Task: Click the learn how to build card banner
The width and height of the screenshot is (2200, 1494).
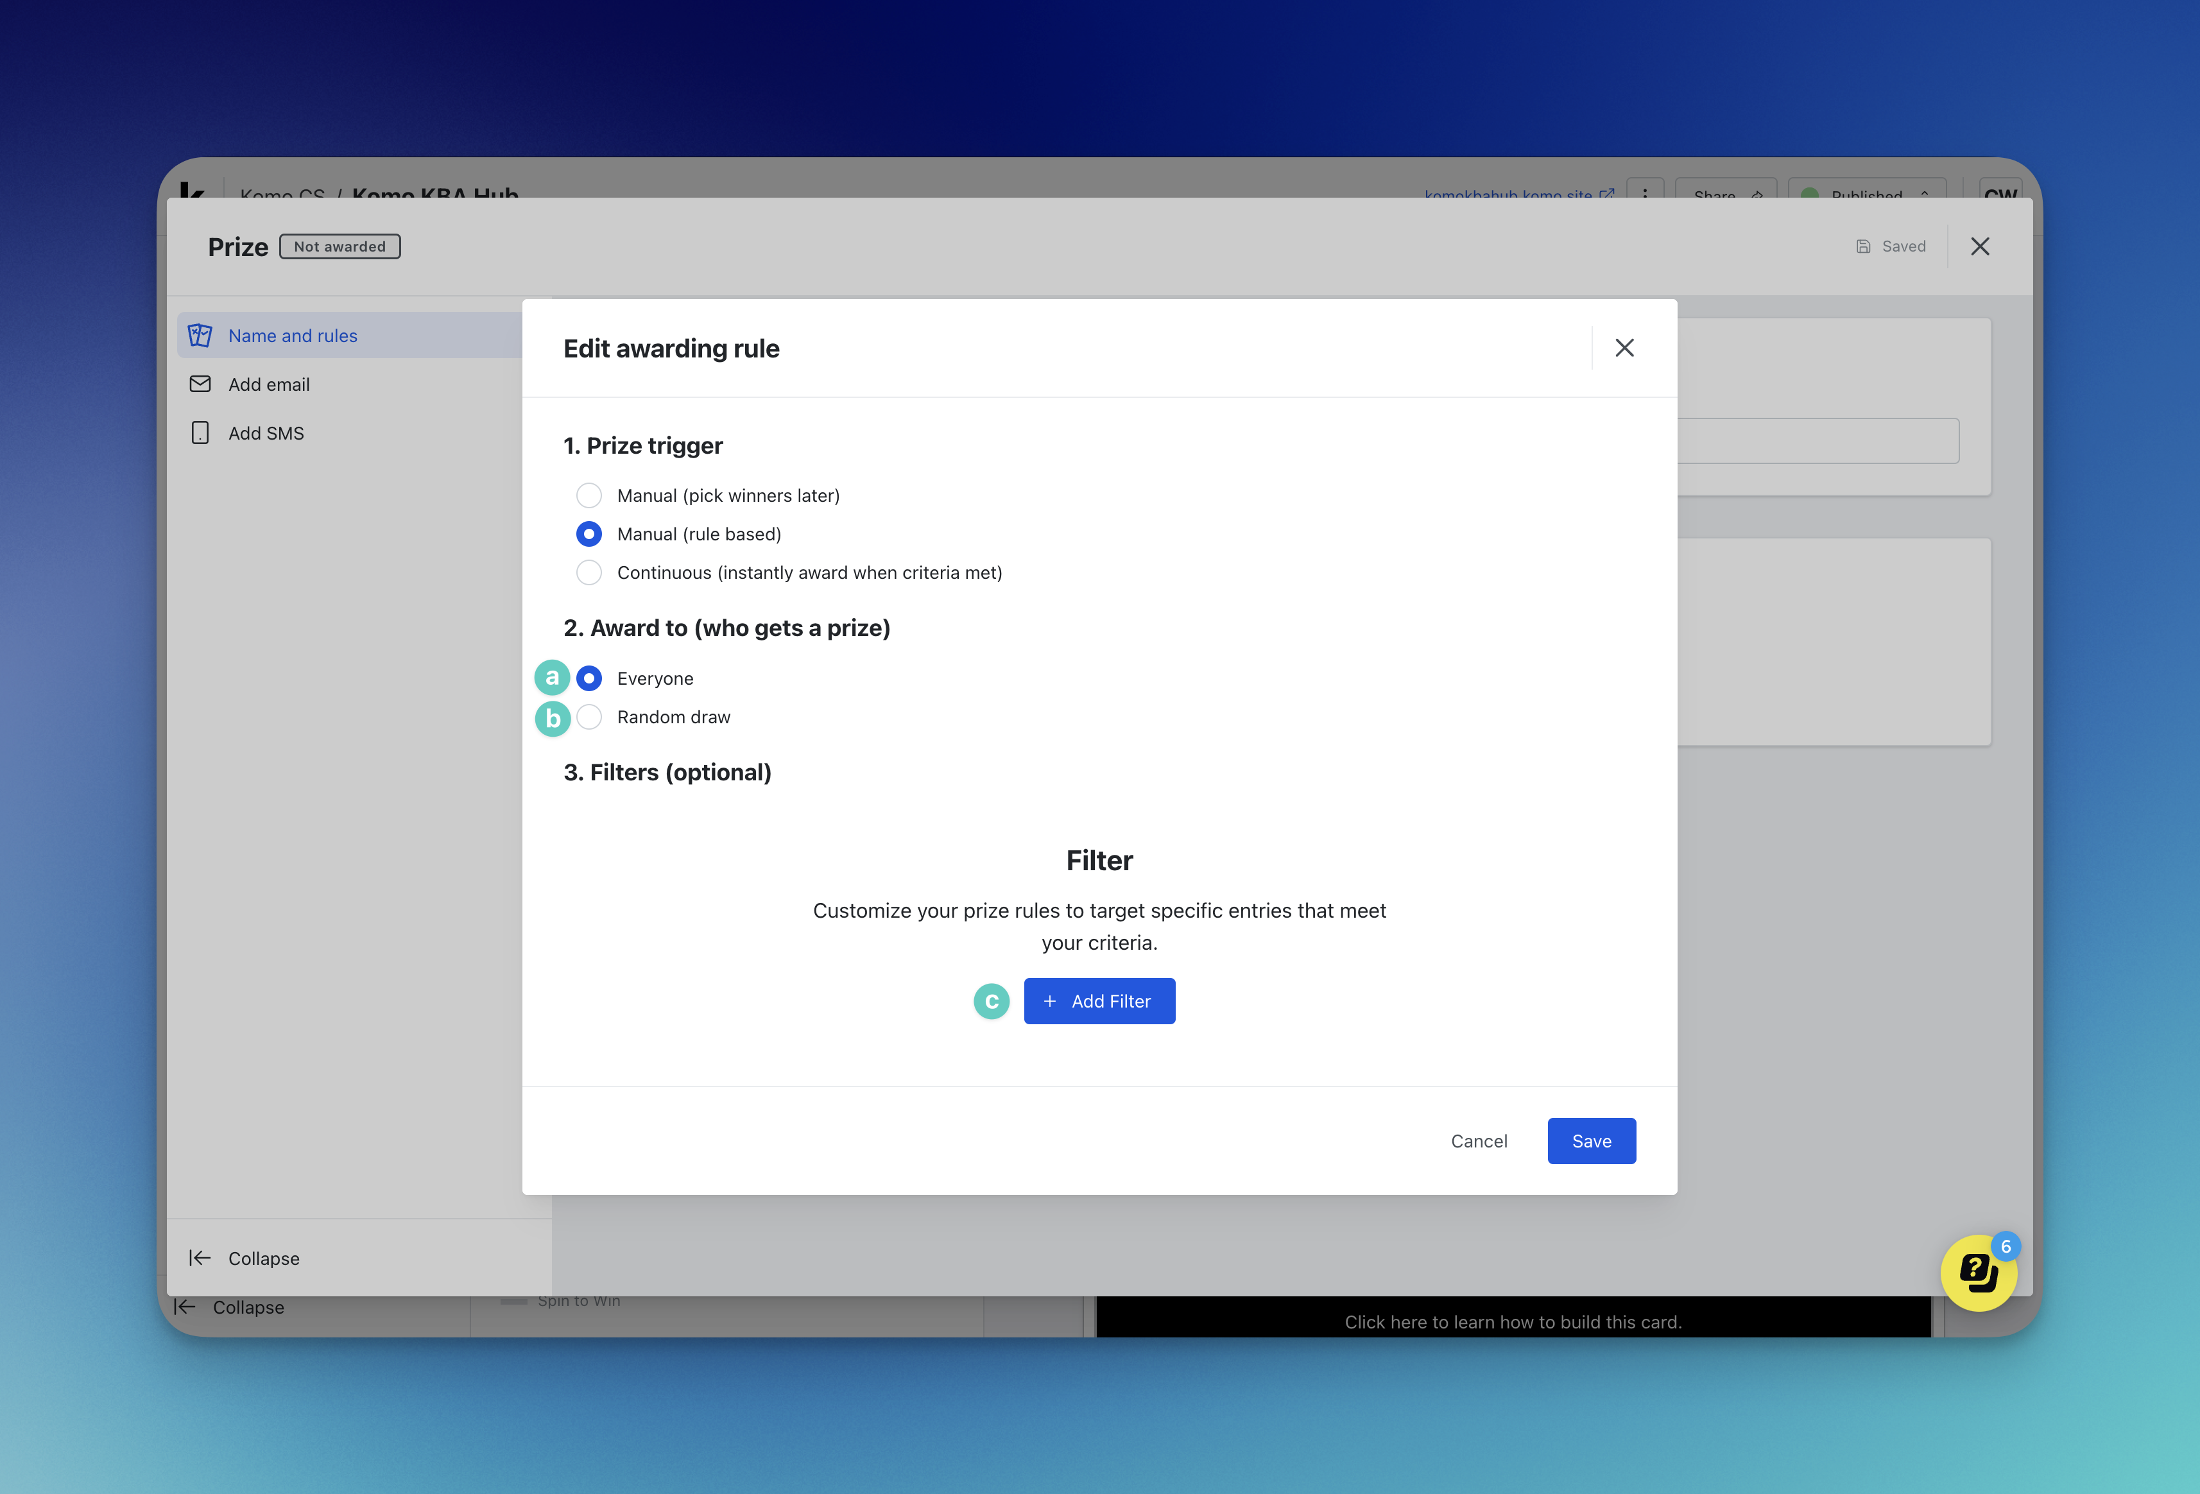Action: [1512, 1321]
